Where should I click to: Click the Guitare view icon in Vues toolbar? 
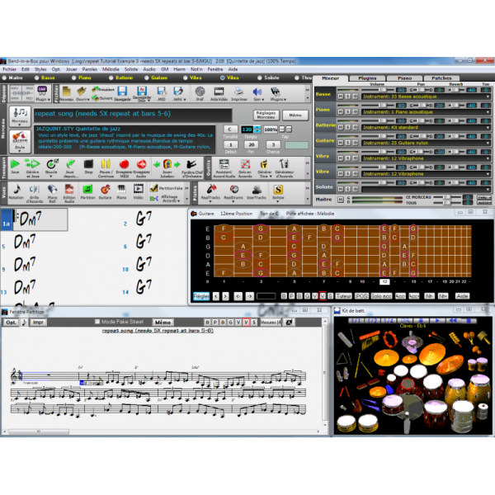click(105, 189)
